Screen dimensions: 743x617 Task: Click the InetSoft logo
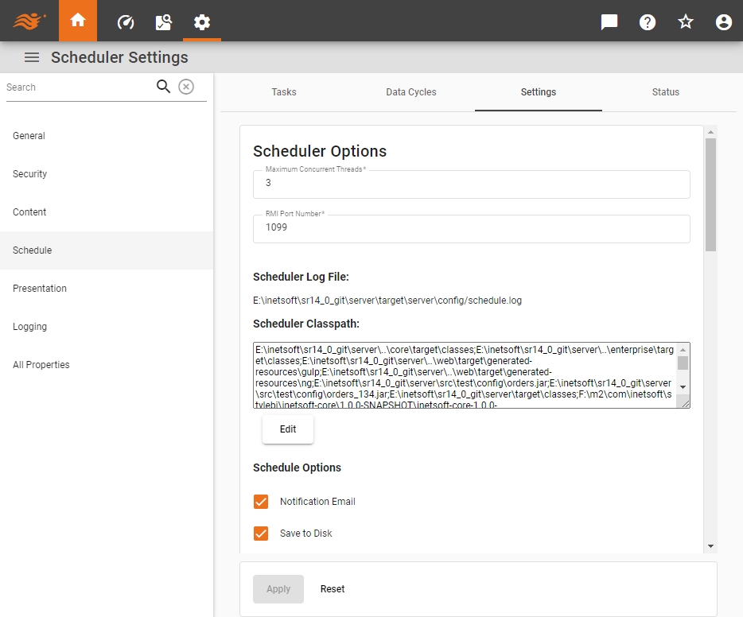pyautogui.click(x=29, y=21)
